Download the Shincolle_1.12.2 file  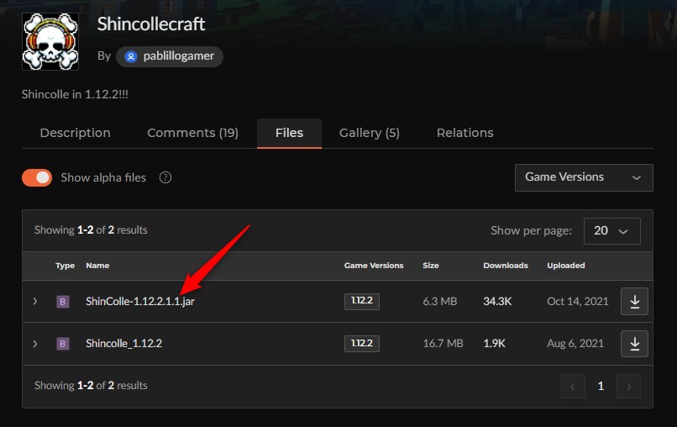tap(634, 344)
